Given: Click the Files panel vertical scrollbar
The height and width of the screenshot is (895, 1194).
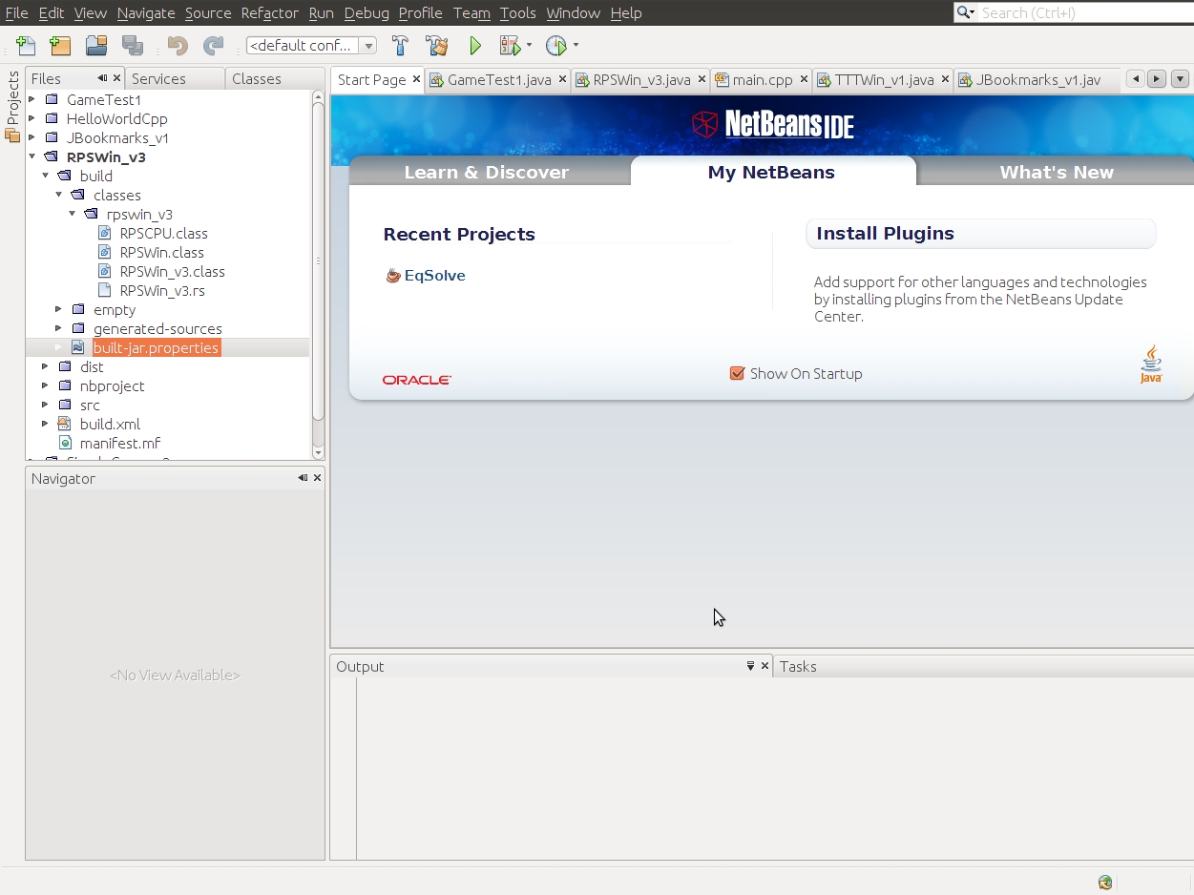Looking at the screenshot, I should tap(319, 261).
